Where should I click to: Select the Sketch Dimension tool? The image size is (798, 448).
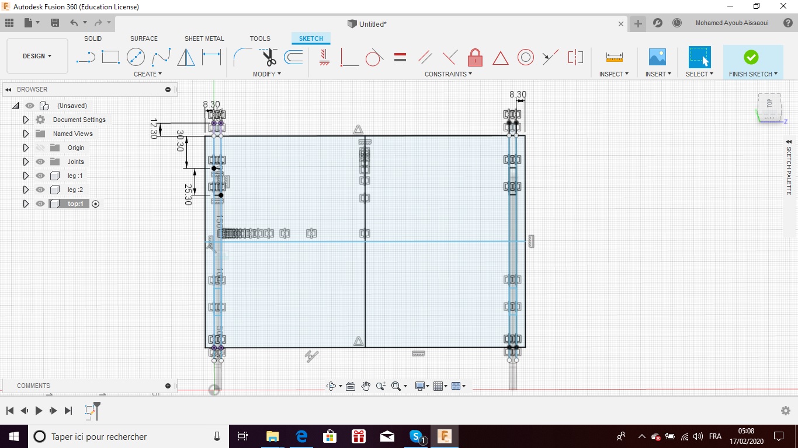pos(211,57)
